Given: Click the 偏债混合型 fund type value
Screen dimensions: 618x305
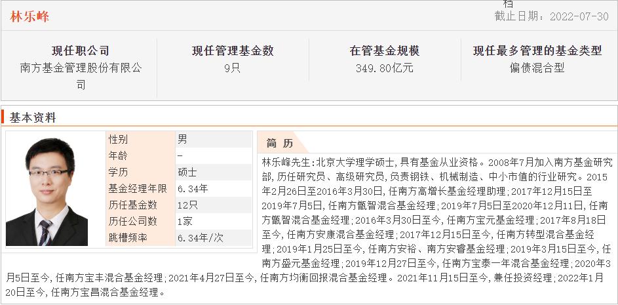Looking at the screenshot, I should click(x=537, y=68).
